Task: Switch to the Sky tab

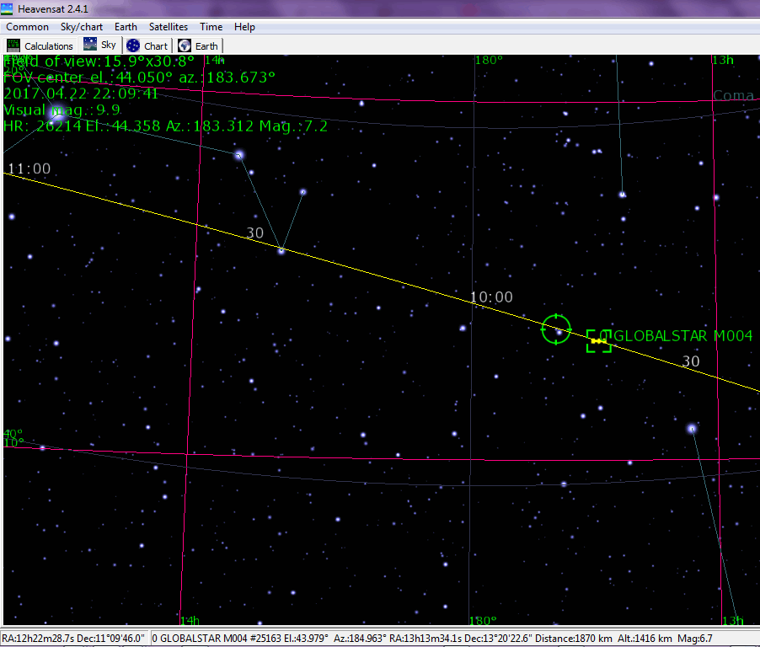Action: pos(100,45)
